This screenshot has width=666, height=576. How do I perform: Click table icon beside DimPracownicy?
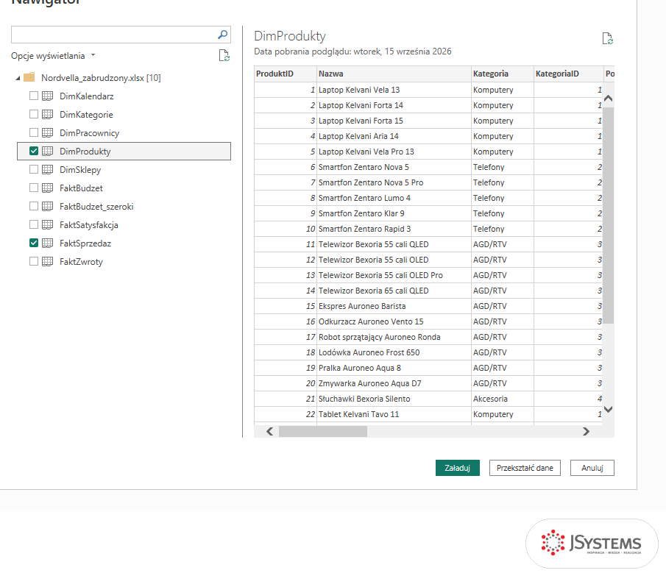[x=48, y=133]
